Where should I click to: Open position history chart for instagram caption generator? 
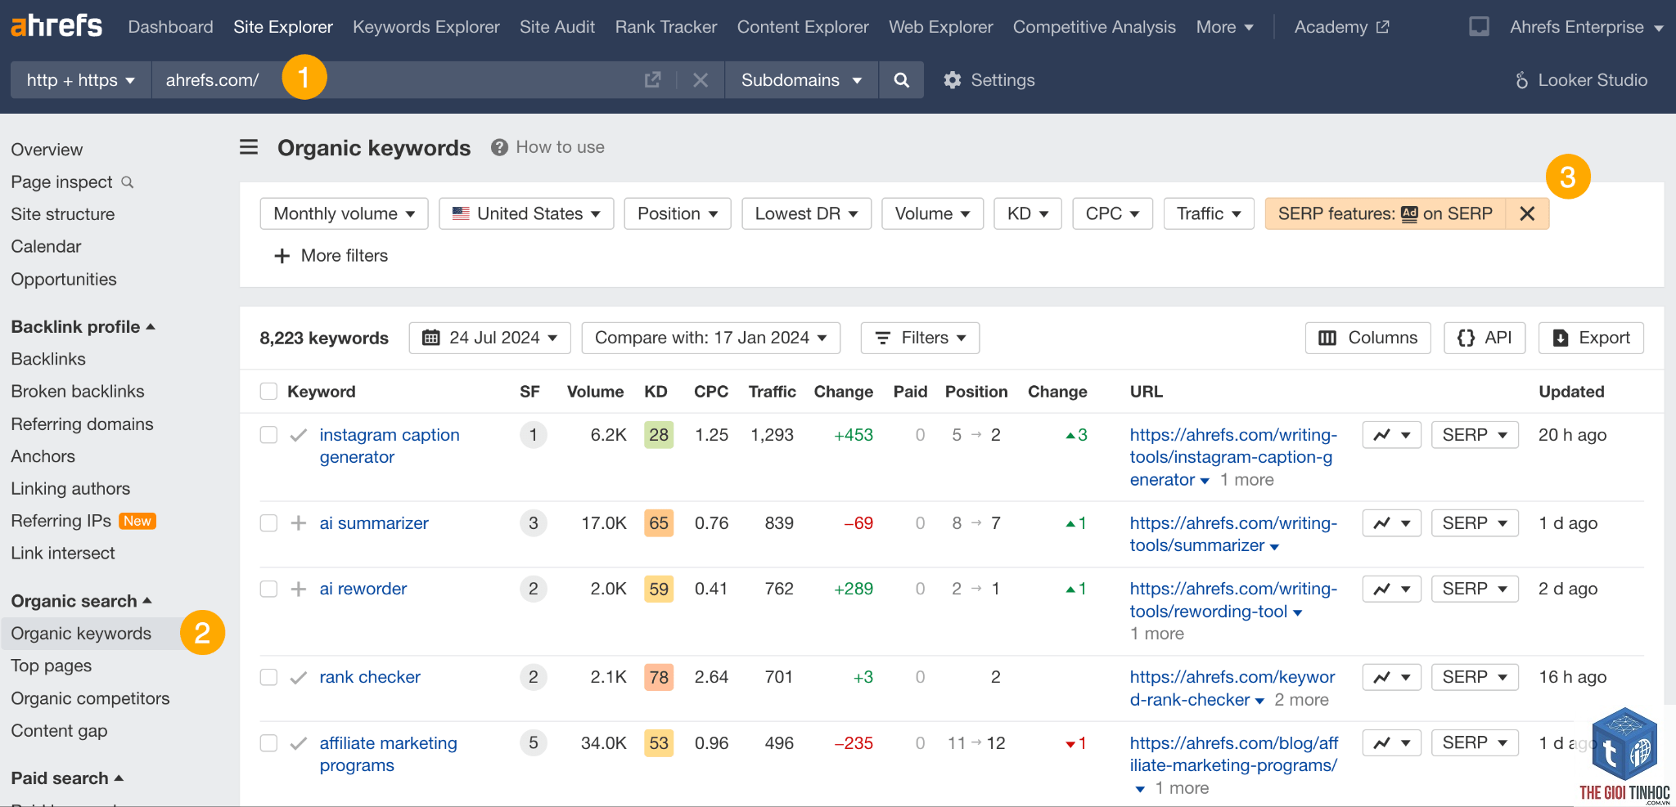pos(1392,435)
